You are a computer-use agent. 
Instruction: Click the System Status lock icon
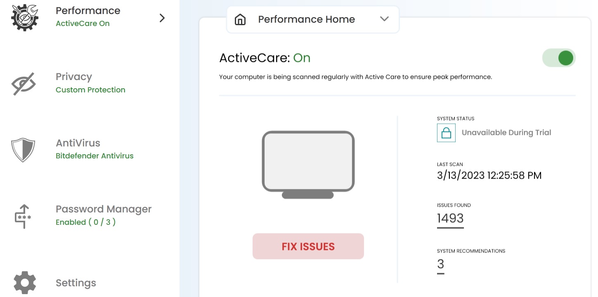click(x=446, y=133)
